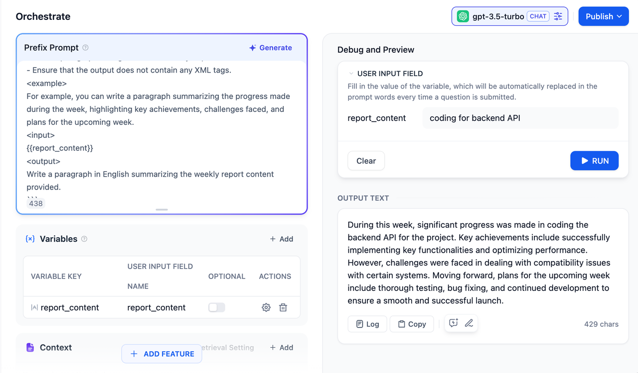
Task: Toggle the Optional switch for report_content
Action: 217,307
